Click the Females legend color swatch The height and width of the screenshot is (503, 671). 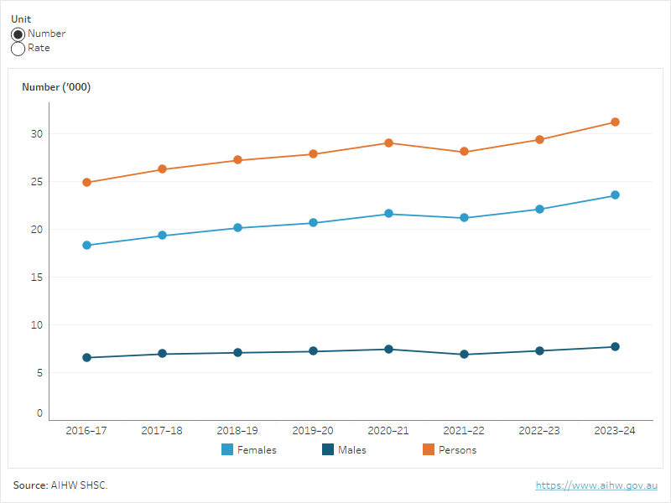pyautogui.click(x=227, y=450)
